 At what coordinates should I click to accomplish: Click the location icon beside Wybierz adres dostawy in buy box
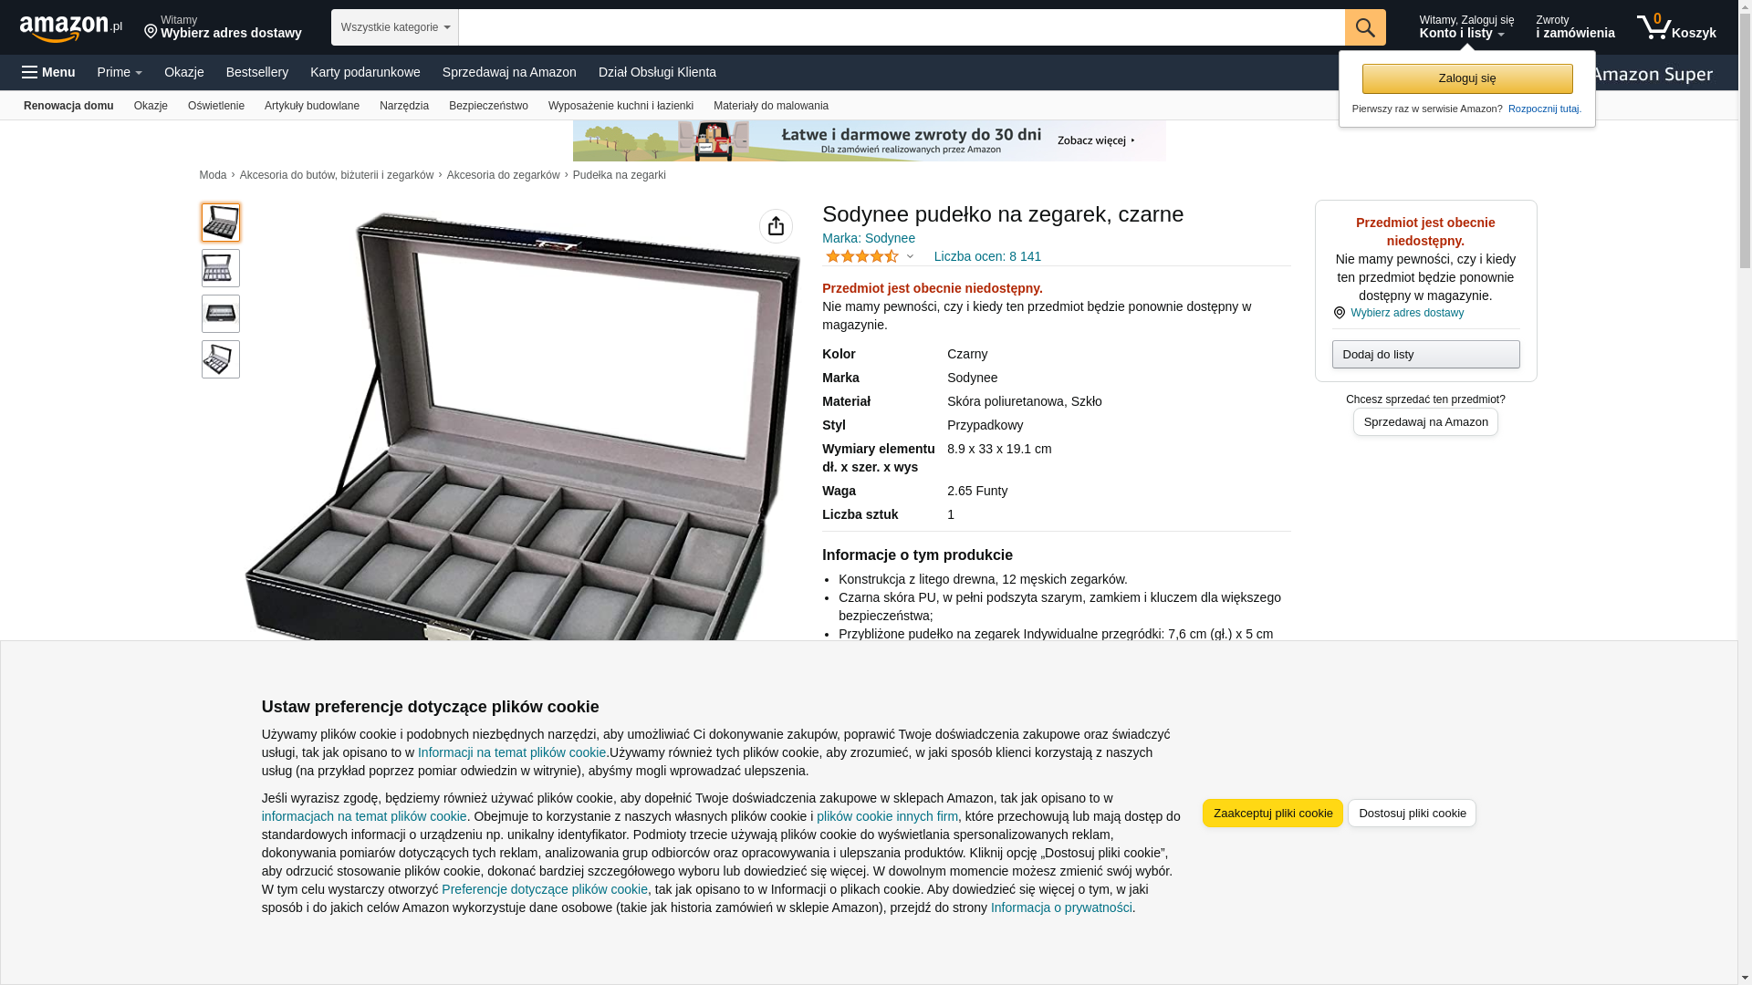pyautogui.click(x=1340, y=313)
